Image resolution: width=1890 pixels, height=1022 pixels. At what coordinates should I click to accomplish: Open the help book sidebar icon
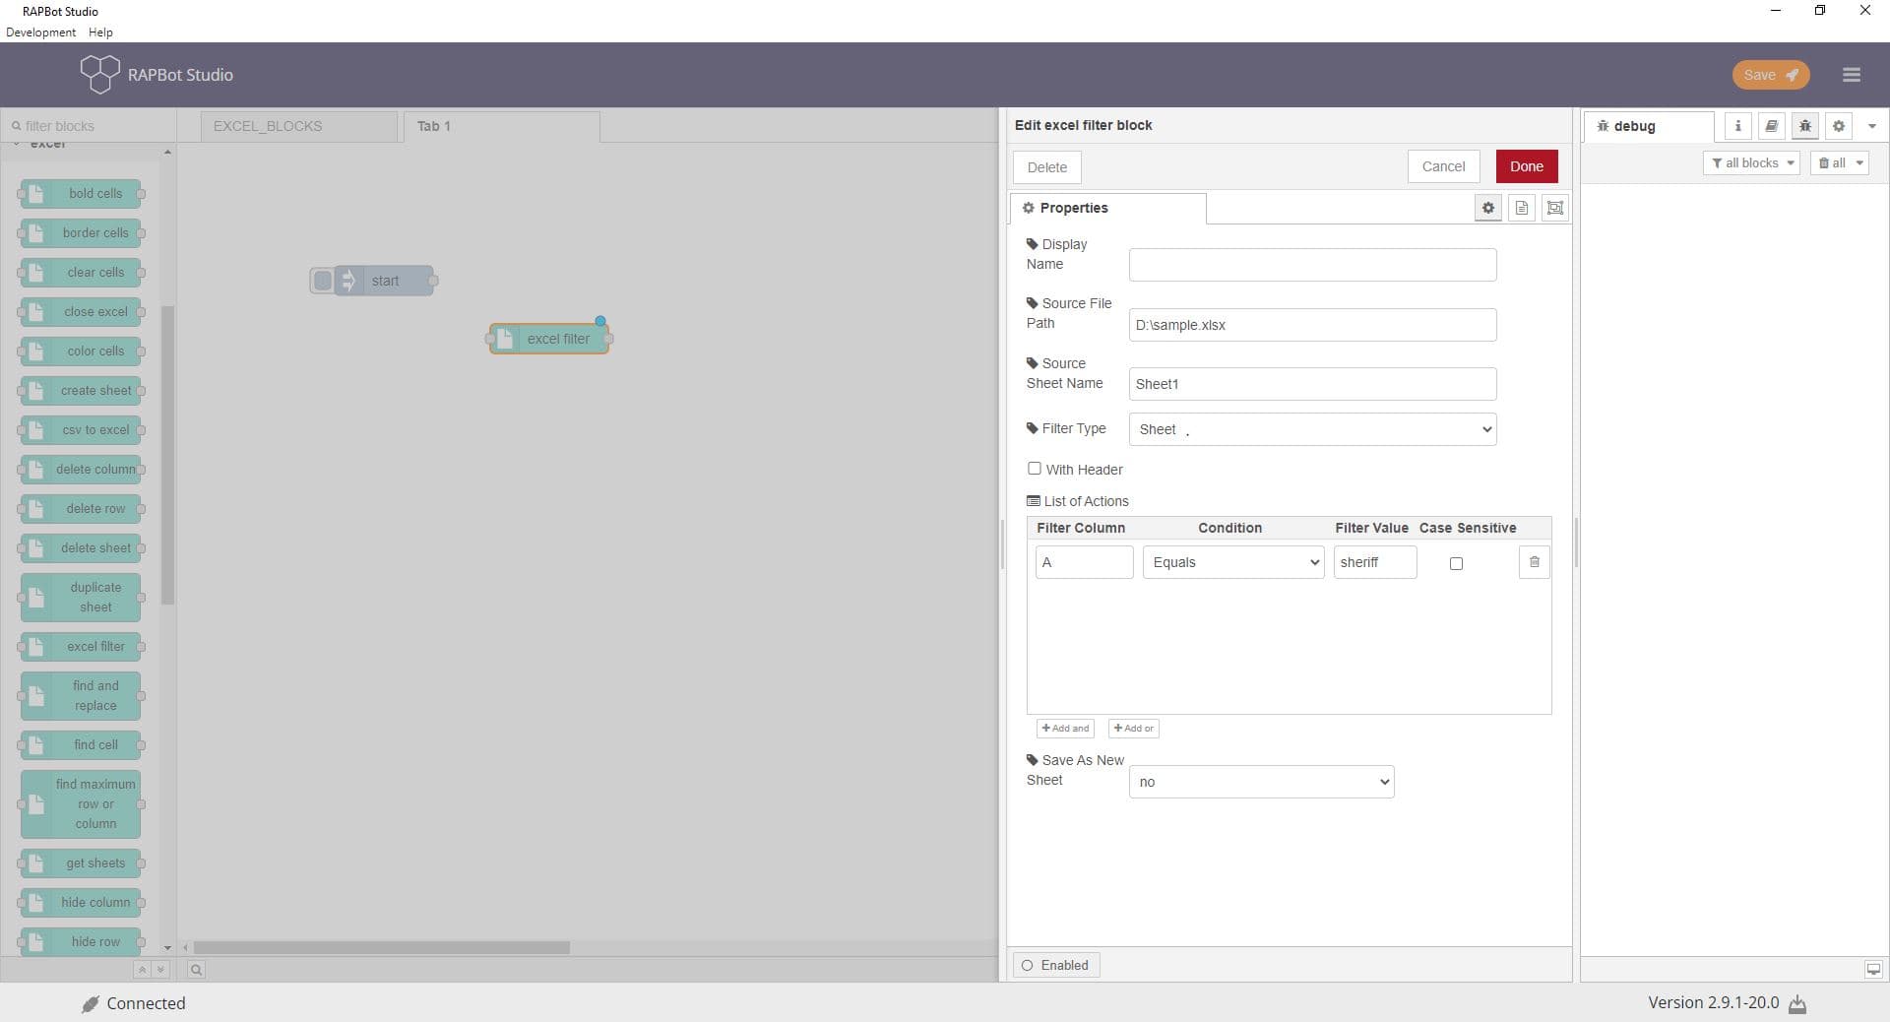(x=1771, y=126)
